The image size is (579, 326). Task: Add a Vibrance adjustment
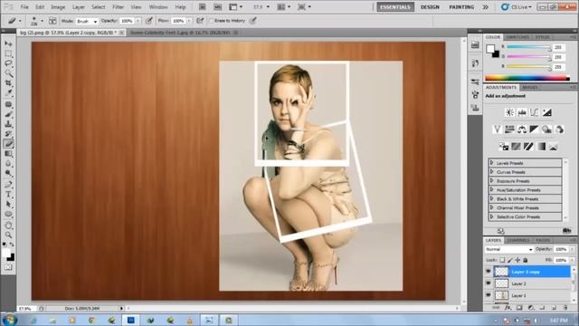coord(497,129)
